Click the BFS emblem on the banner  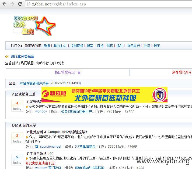159,95
